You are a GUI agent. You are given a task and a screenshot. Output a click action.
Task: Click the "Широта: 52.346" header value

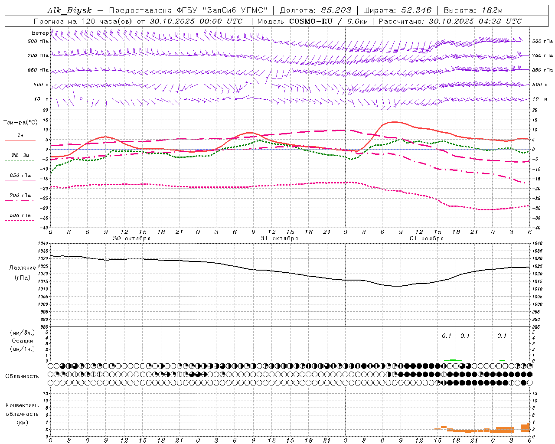398,10
